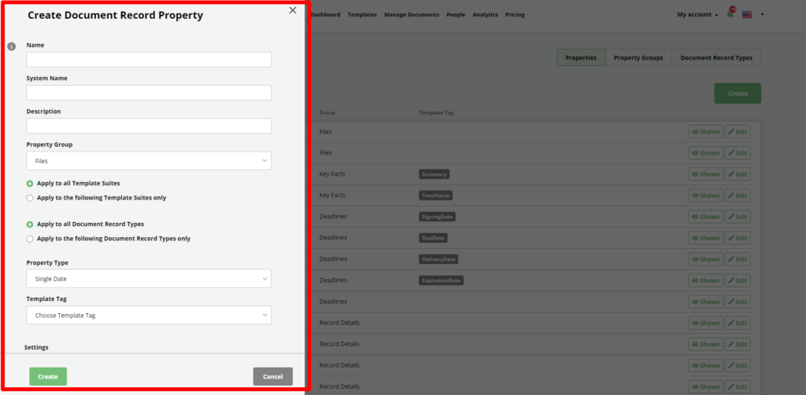Select Apply to all Template Suites

[30, 183]
